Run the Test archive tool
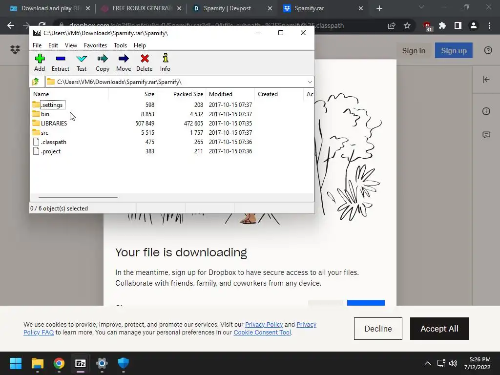The width and height of the screenshot is (500, 375). [82, 63]
